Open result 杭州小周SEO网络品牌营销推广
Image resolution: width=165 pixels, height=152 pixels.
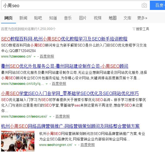pos(70,126)
